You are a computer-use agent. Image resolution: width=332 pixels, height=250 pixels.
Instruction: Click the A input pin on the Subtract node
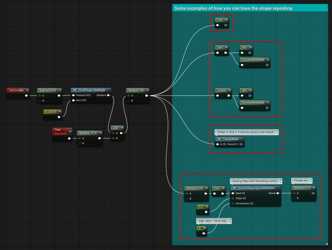point(40,95)
